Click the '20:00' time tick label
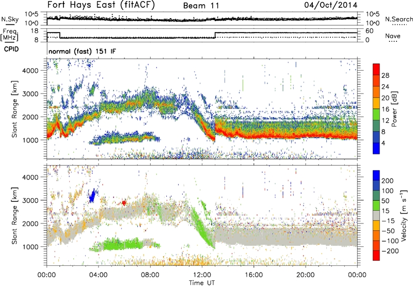This screenshot has height=286, width=413. [305, 275]
